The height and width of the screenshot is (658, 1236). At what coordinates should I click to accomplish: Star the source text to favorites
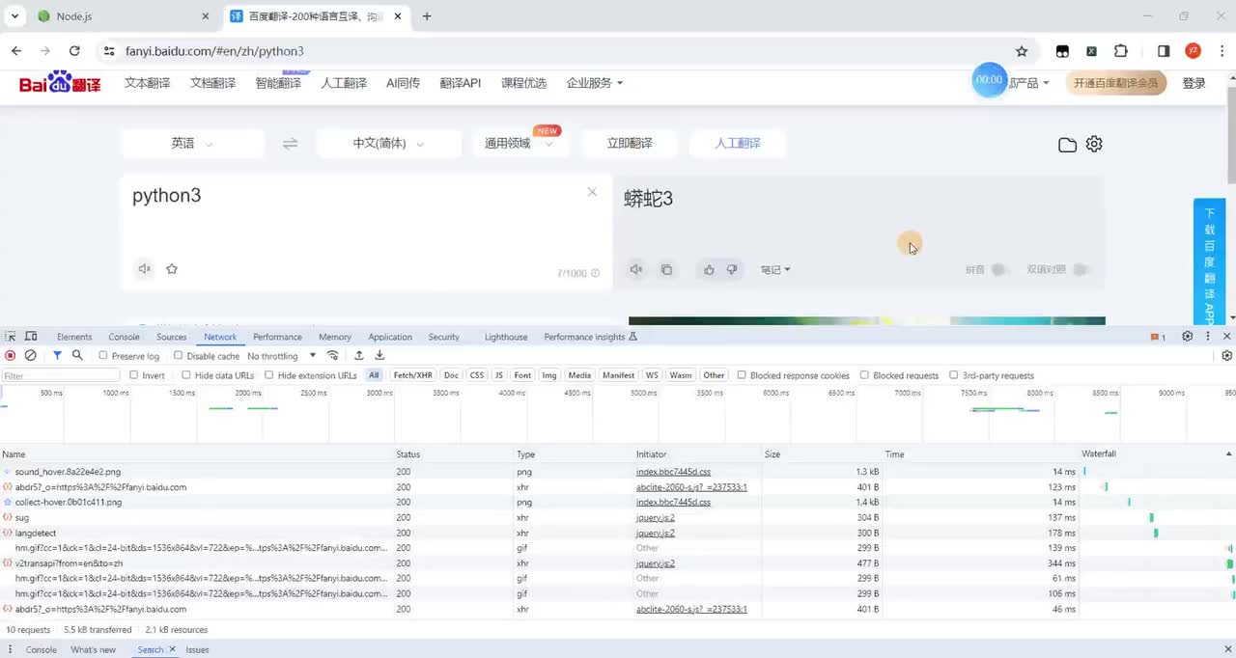pos(172,269)
